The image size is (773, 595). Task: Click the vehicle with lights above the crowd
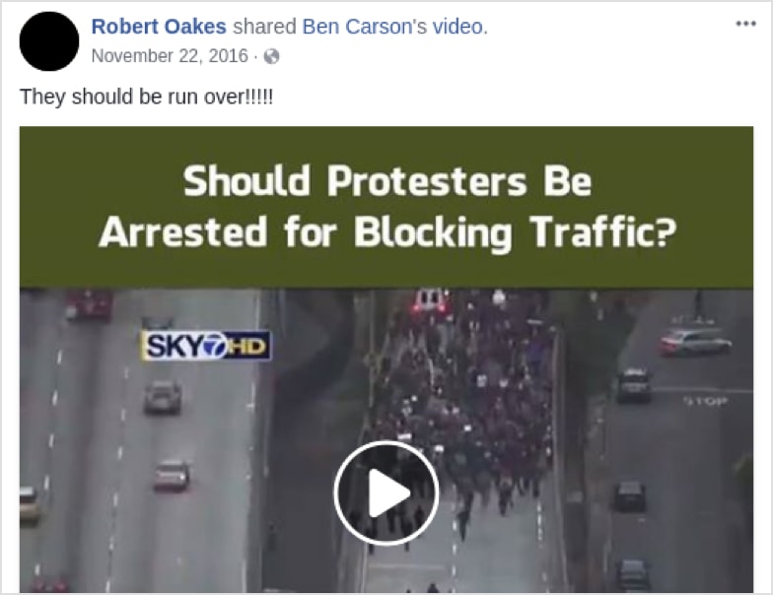tap(432, 300)
